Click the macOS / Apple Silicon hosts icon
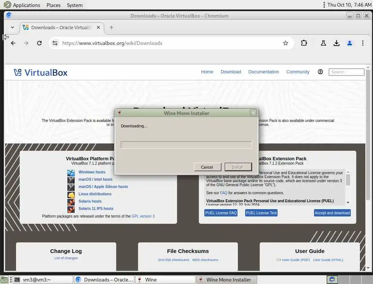 [x=71, y=187]
